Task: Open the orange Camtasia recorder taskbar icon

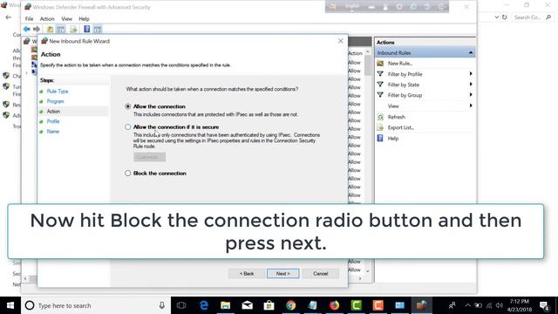Action: [x=378, y=305]
